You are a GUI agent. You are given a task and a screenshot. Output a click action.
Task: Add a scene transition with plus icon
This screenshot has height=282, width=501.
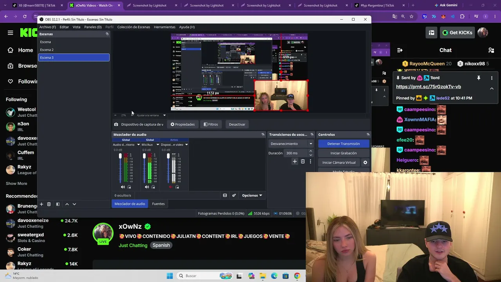[295, 161]
